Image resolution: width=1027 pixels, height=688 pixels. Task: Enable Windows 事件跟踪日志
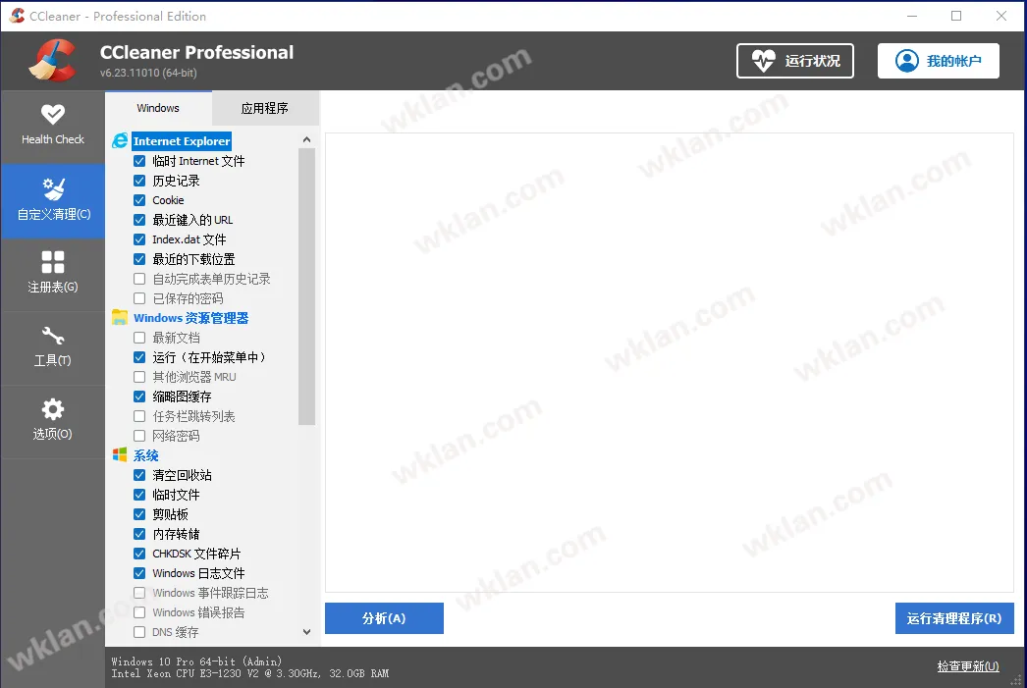point(139,593)
